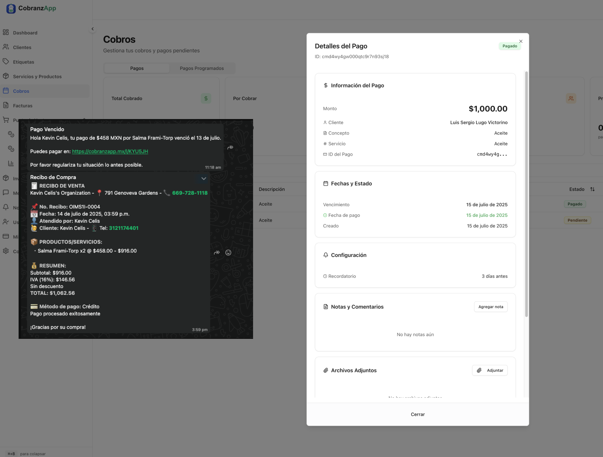
Task: Click the Adjuntar file button
Action: click(490, 370)
